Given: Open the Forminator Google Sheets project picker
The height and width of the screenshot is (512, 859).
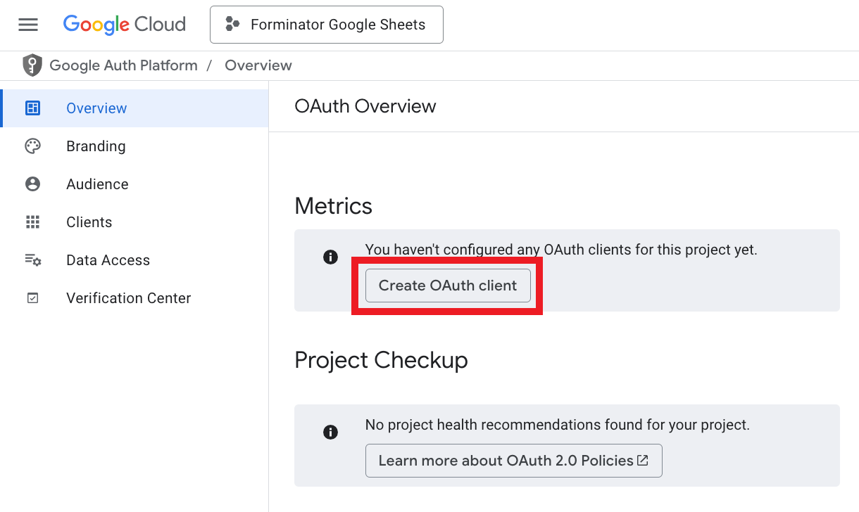Looking at the screenshot, I should click(x=327, y=25).
